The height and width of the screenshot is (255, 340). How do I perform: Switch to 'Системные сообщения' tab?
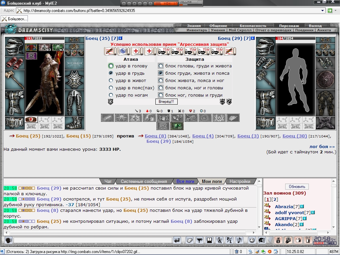pos(144,182)
